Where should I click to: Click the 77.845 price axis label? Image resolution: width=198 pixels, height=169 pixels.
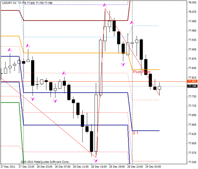(x=192, y=68)
